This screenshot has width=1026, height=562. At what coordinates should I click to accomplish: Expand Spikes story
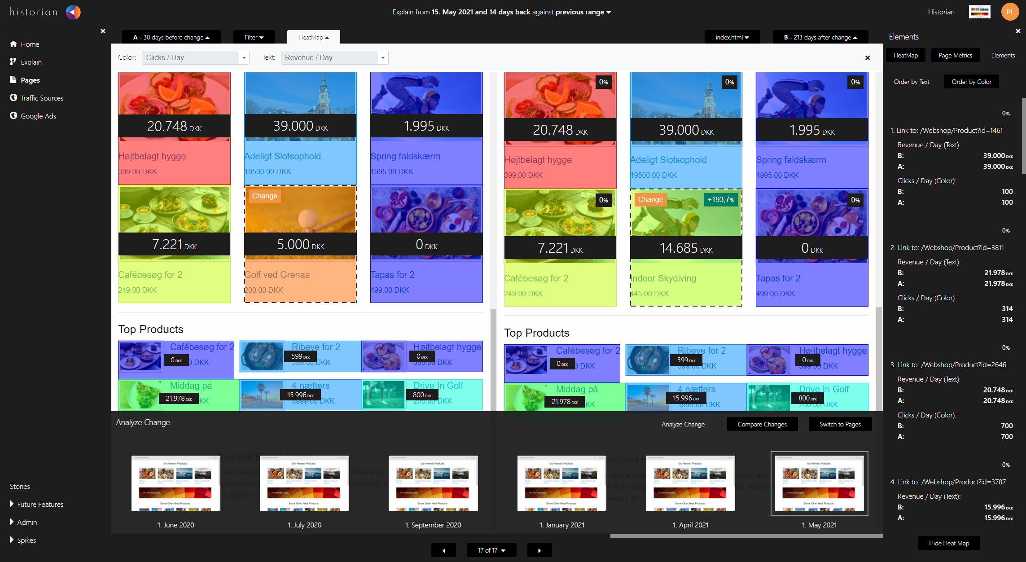click(23, 540)
